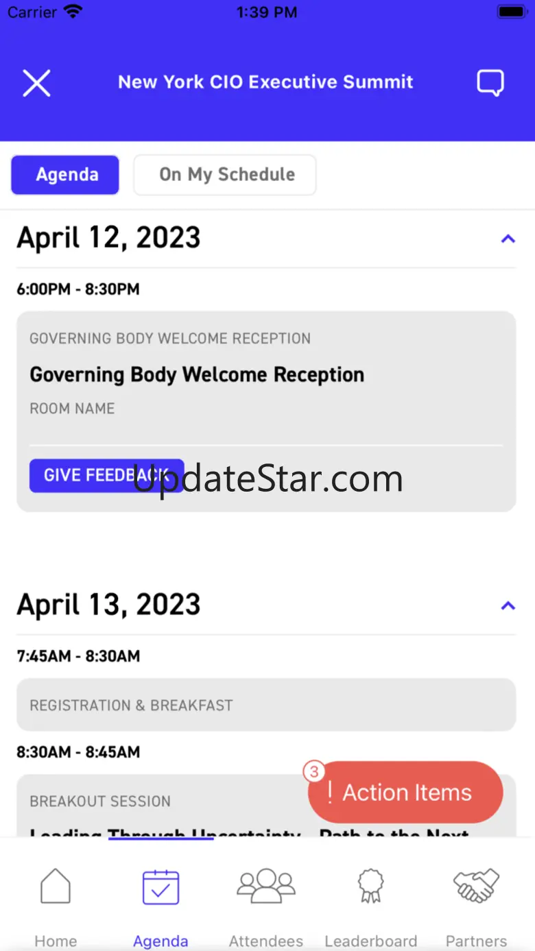
Task: Select the Agenda filter tab
Action: coord(65,175)
